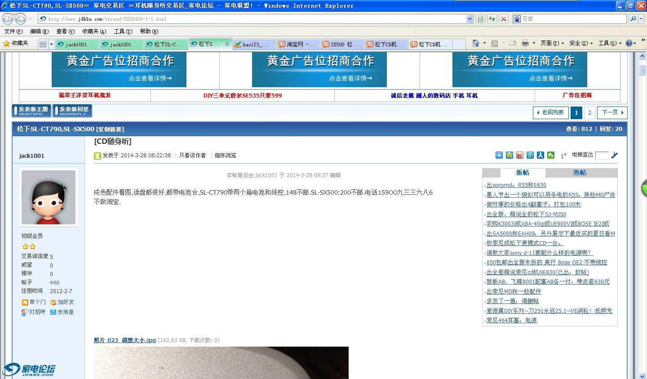
Task: Share the post to Sina Weibo
Action: 520,155
